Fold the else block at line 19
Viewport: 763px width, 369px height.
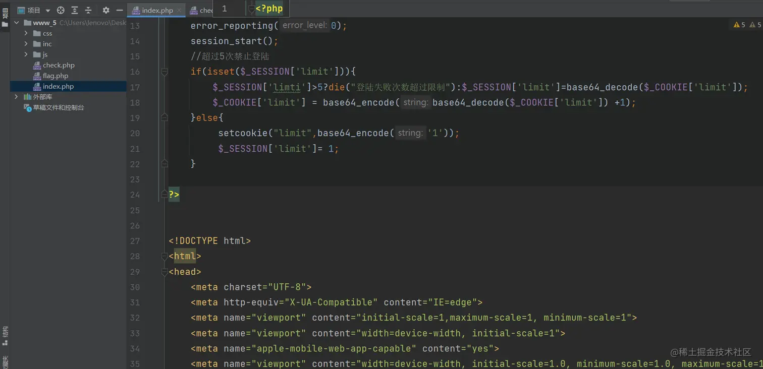[x=164, y=117]
